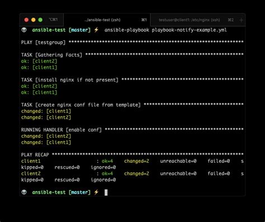Click the green zoom window button
Screen dimensions: 265x222
coord(40,20)
